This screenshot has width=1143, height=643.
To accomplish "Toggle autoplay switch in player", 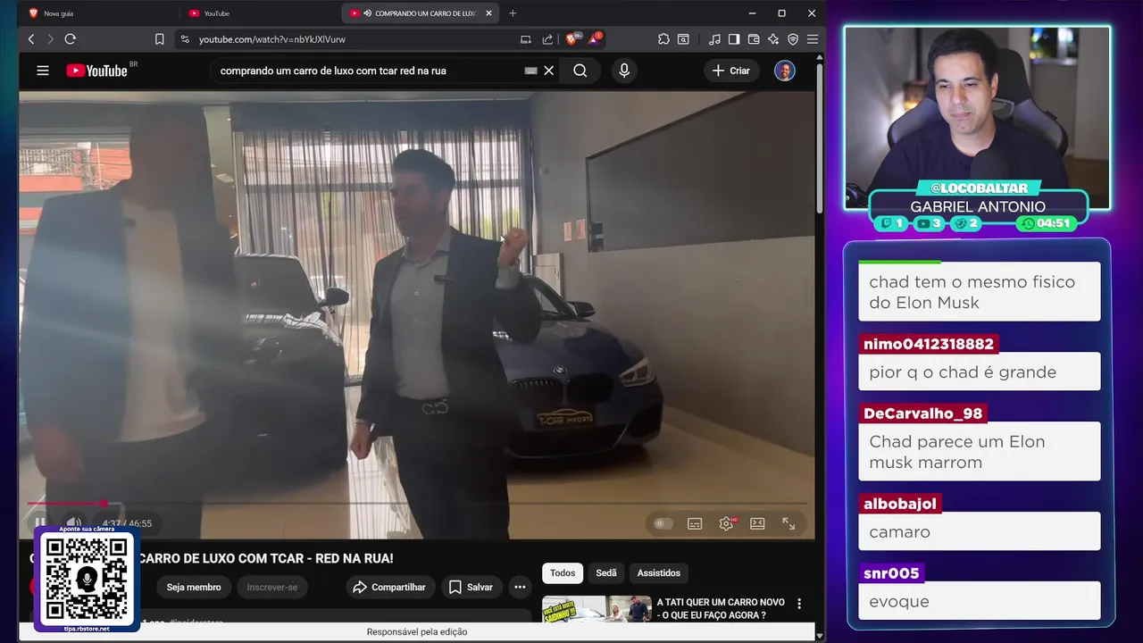I will (663, 523).
